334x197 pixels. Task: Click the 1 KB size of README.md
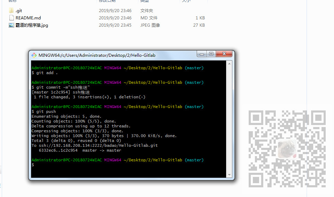(x=200, y=18)
